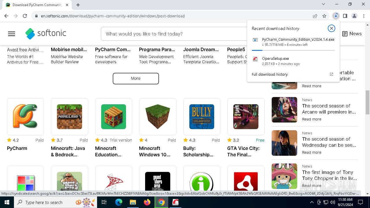
Task: Click the Bully: Scholarship title text
Action: point(198,151)
